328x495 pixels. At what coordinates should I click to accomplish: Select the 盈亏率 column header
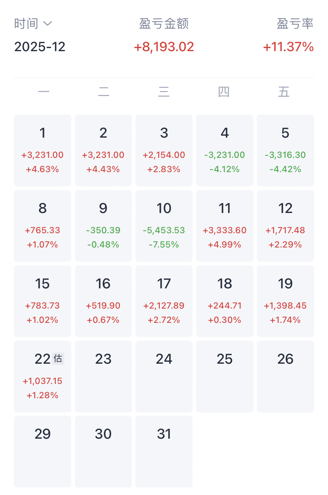[x=295, y=24]
